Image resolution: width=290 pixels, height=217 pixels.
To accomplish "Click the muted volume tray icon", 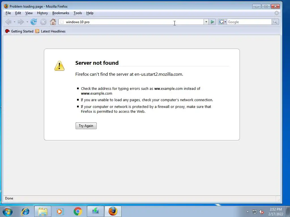I will (261, 212).
